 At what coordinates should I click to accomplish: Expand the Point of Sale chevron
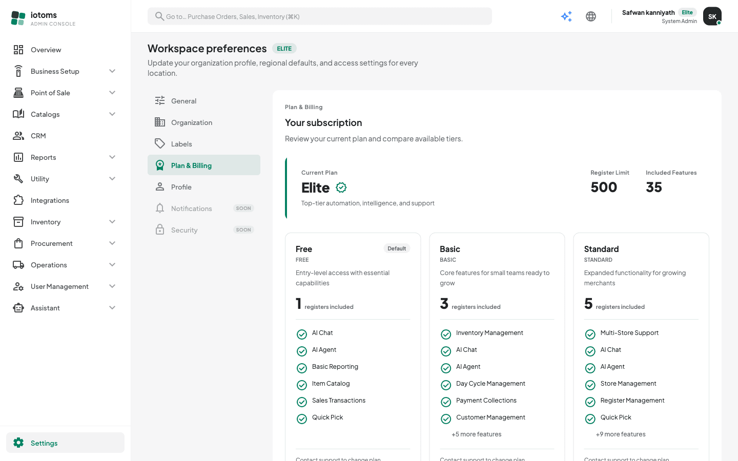tap(112, 93)
